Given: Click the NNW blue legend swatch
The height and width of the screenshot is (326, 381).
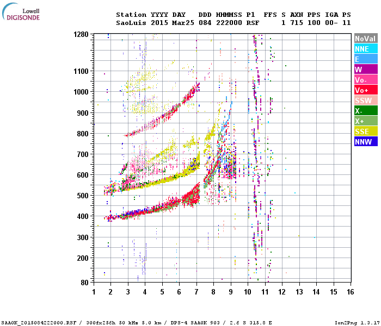Looking at the screenshot, I should click(x=366, y=142).
